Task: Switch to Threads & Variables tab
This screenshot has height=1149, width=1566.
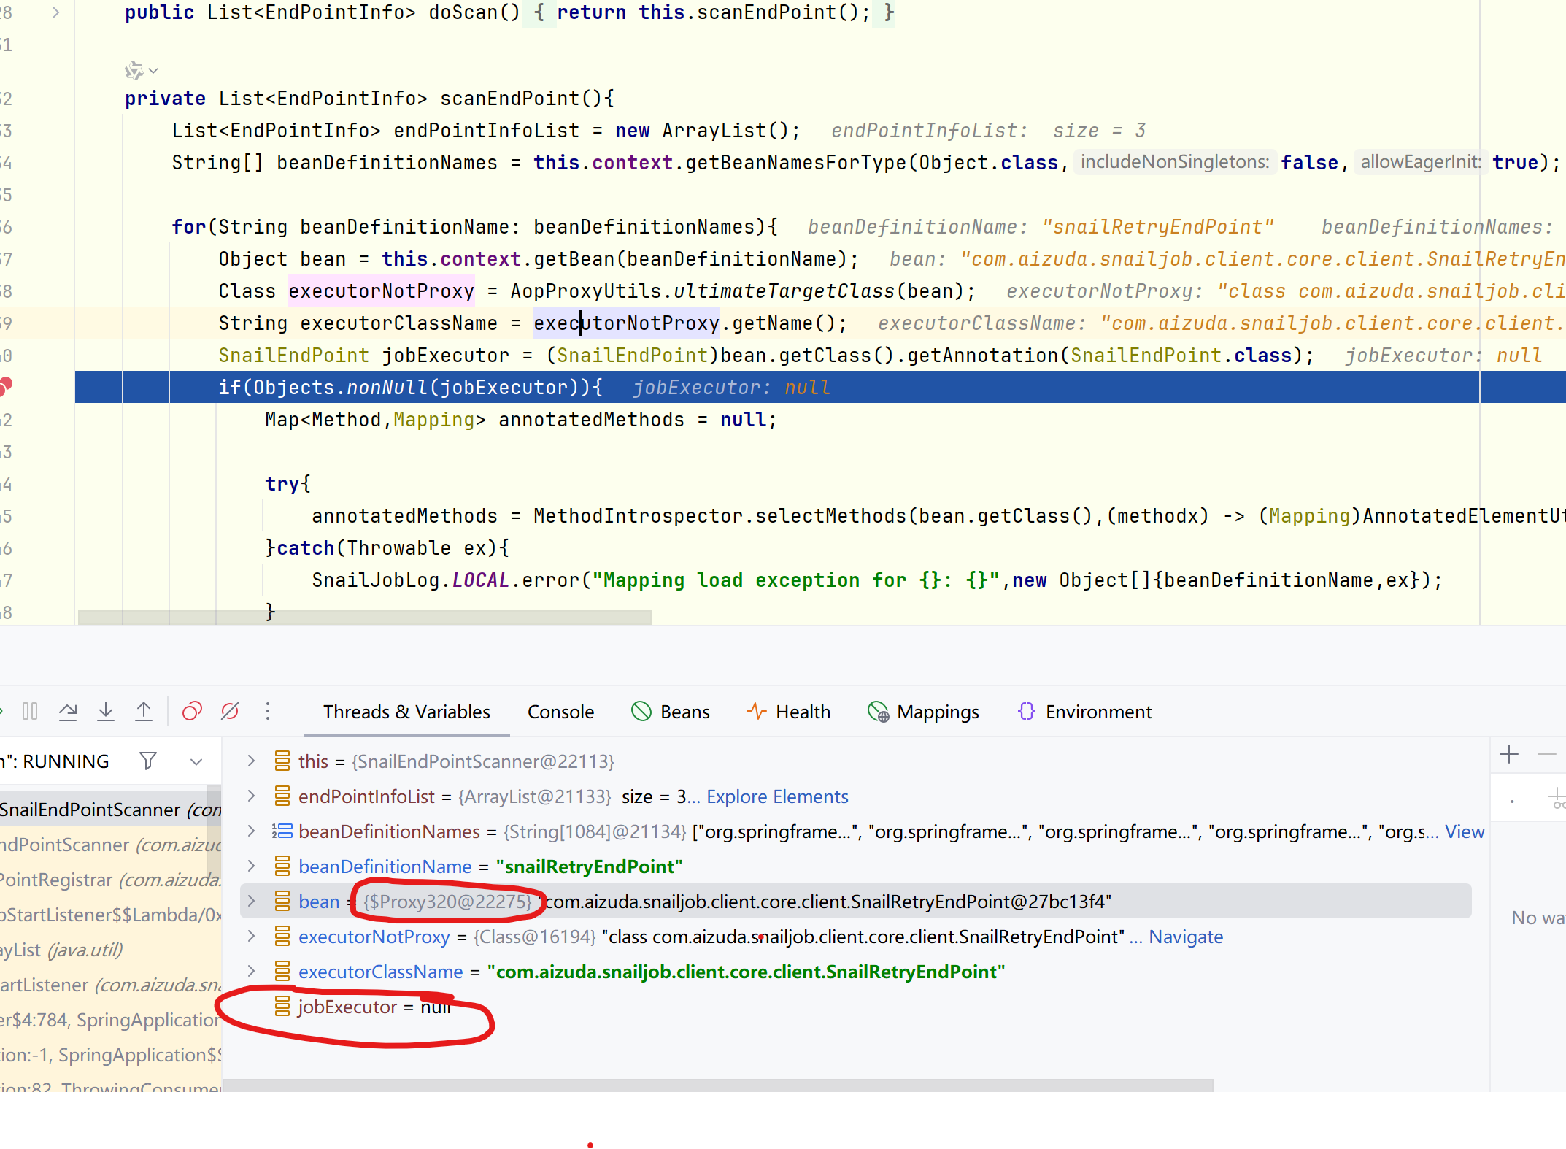Action: [x=406, y=712]
